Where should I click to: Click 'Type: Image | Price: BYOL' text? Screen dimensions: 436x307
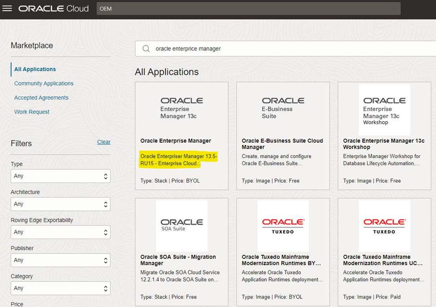click(272, 297)
